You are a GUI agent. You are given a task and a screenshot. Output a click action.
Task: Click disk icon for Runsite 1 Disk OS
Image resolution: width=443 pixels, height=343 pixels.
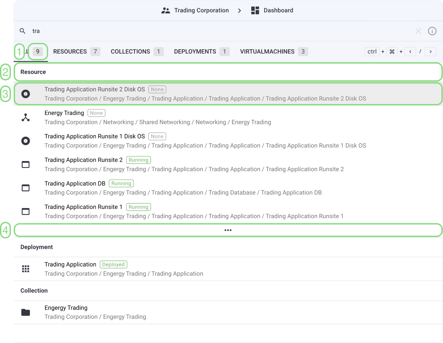click(25, 141)
